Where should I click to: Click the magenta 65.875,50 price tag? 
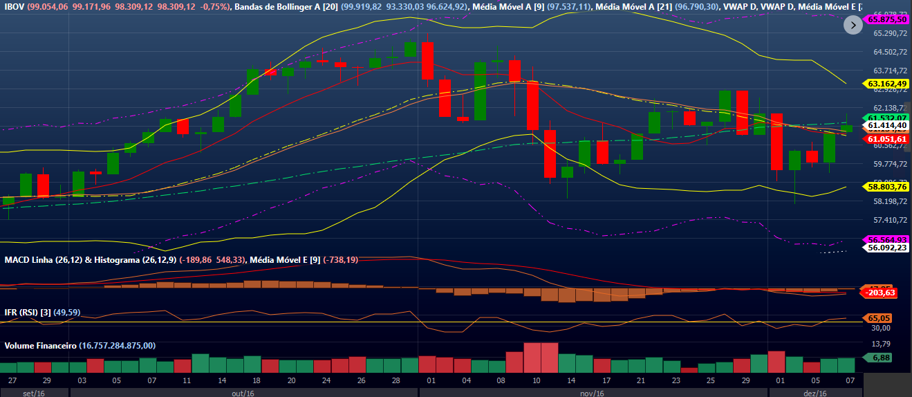886,20
